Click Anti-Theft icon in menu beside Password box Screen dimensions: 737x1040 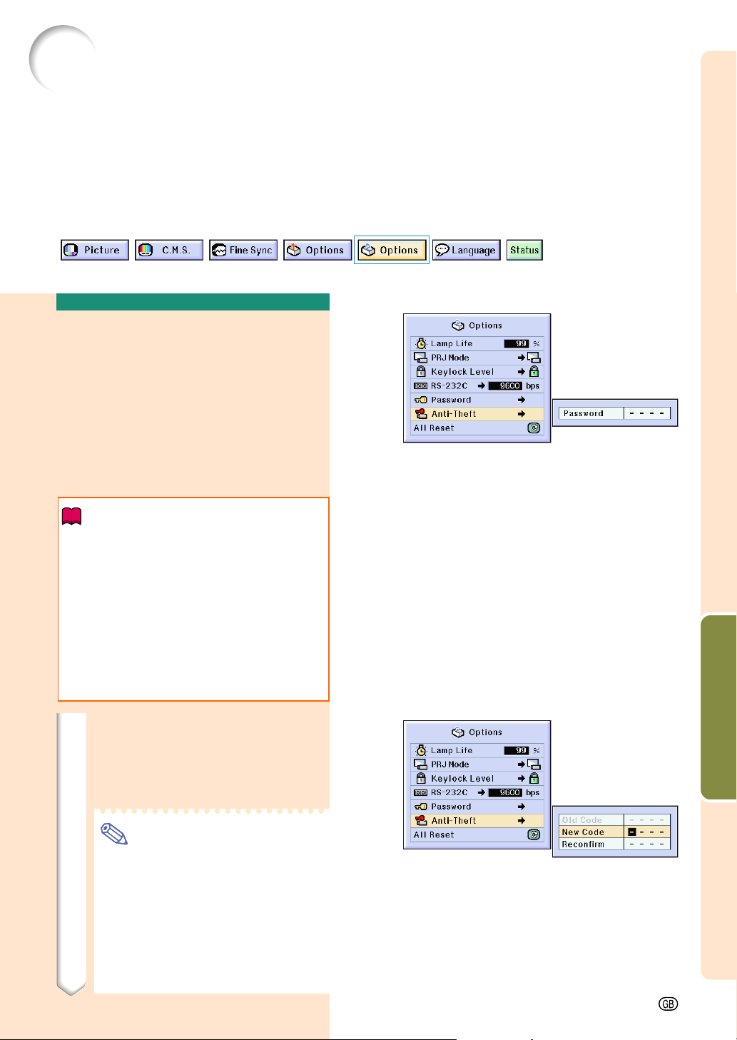[x=420, y=413]
